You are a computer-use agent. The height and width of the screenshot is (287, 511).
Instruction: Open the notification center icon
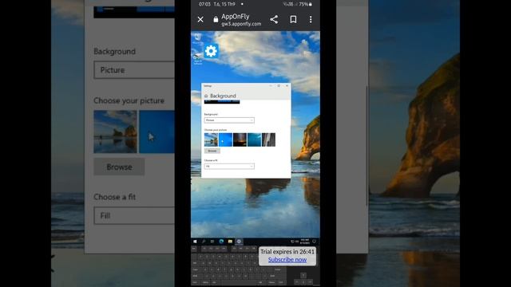tap(314, 242)
